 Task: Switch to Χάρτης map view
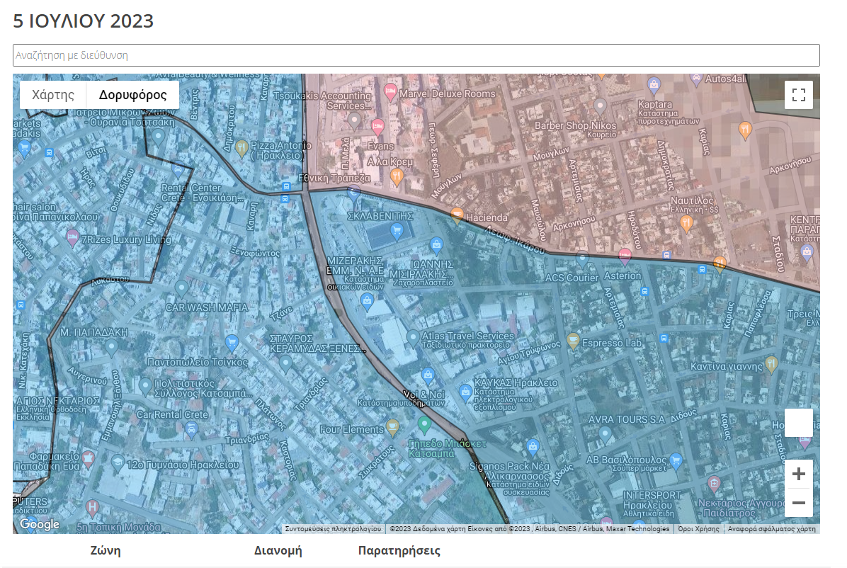53,95
